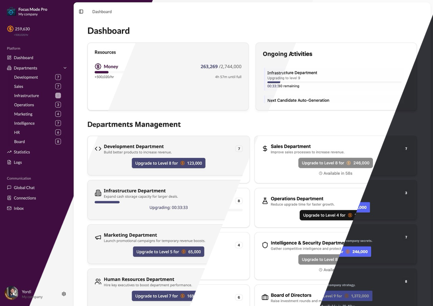Select Infrastructure under Departments
Screen dimensions: 433x306
[26, 96]
